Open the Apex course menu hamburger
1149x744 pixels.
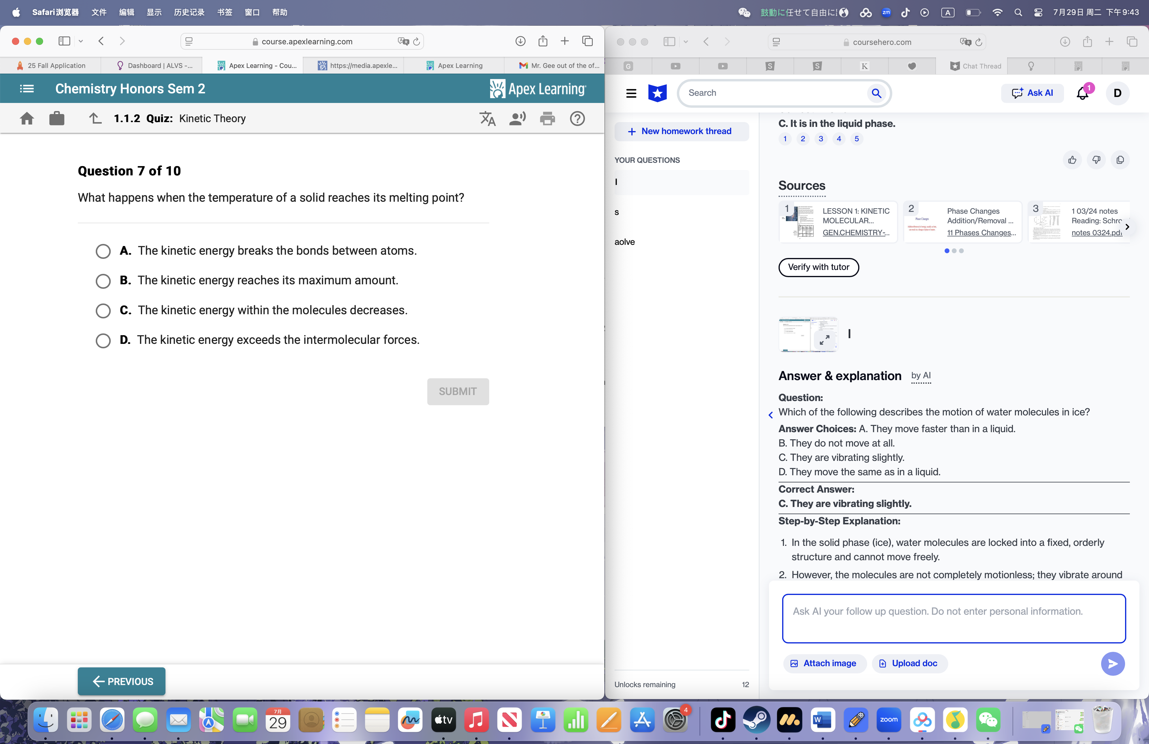27,89
